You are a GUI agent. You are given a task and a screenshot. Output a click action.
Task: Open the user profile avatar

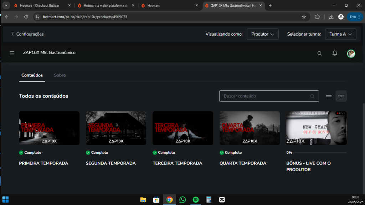point(351,53)
